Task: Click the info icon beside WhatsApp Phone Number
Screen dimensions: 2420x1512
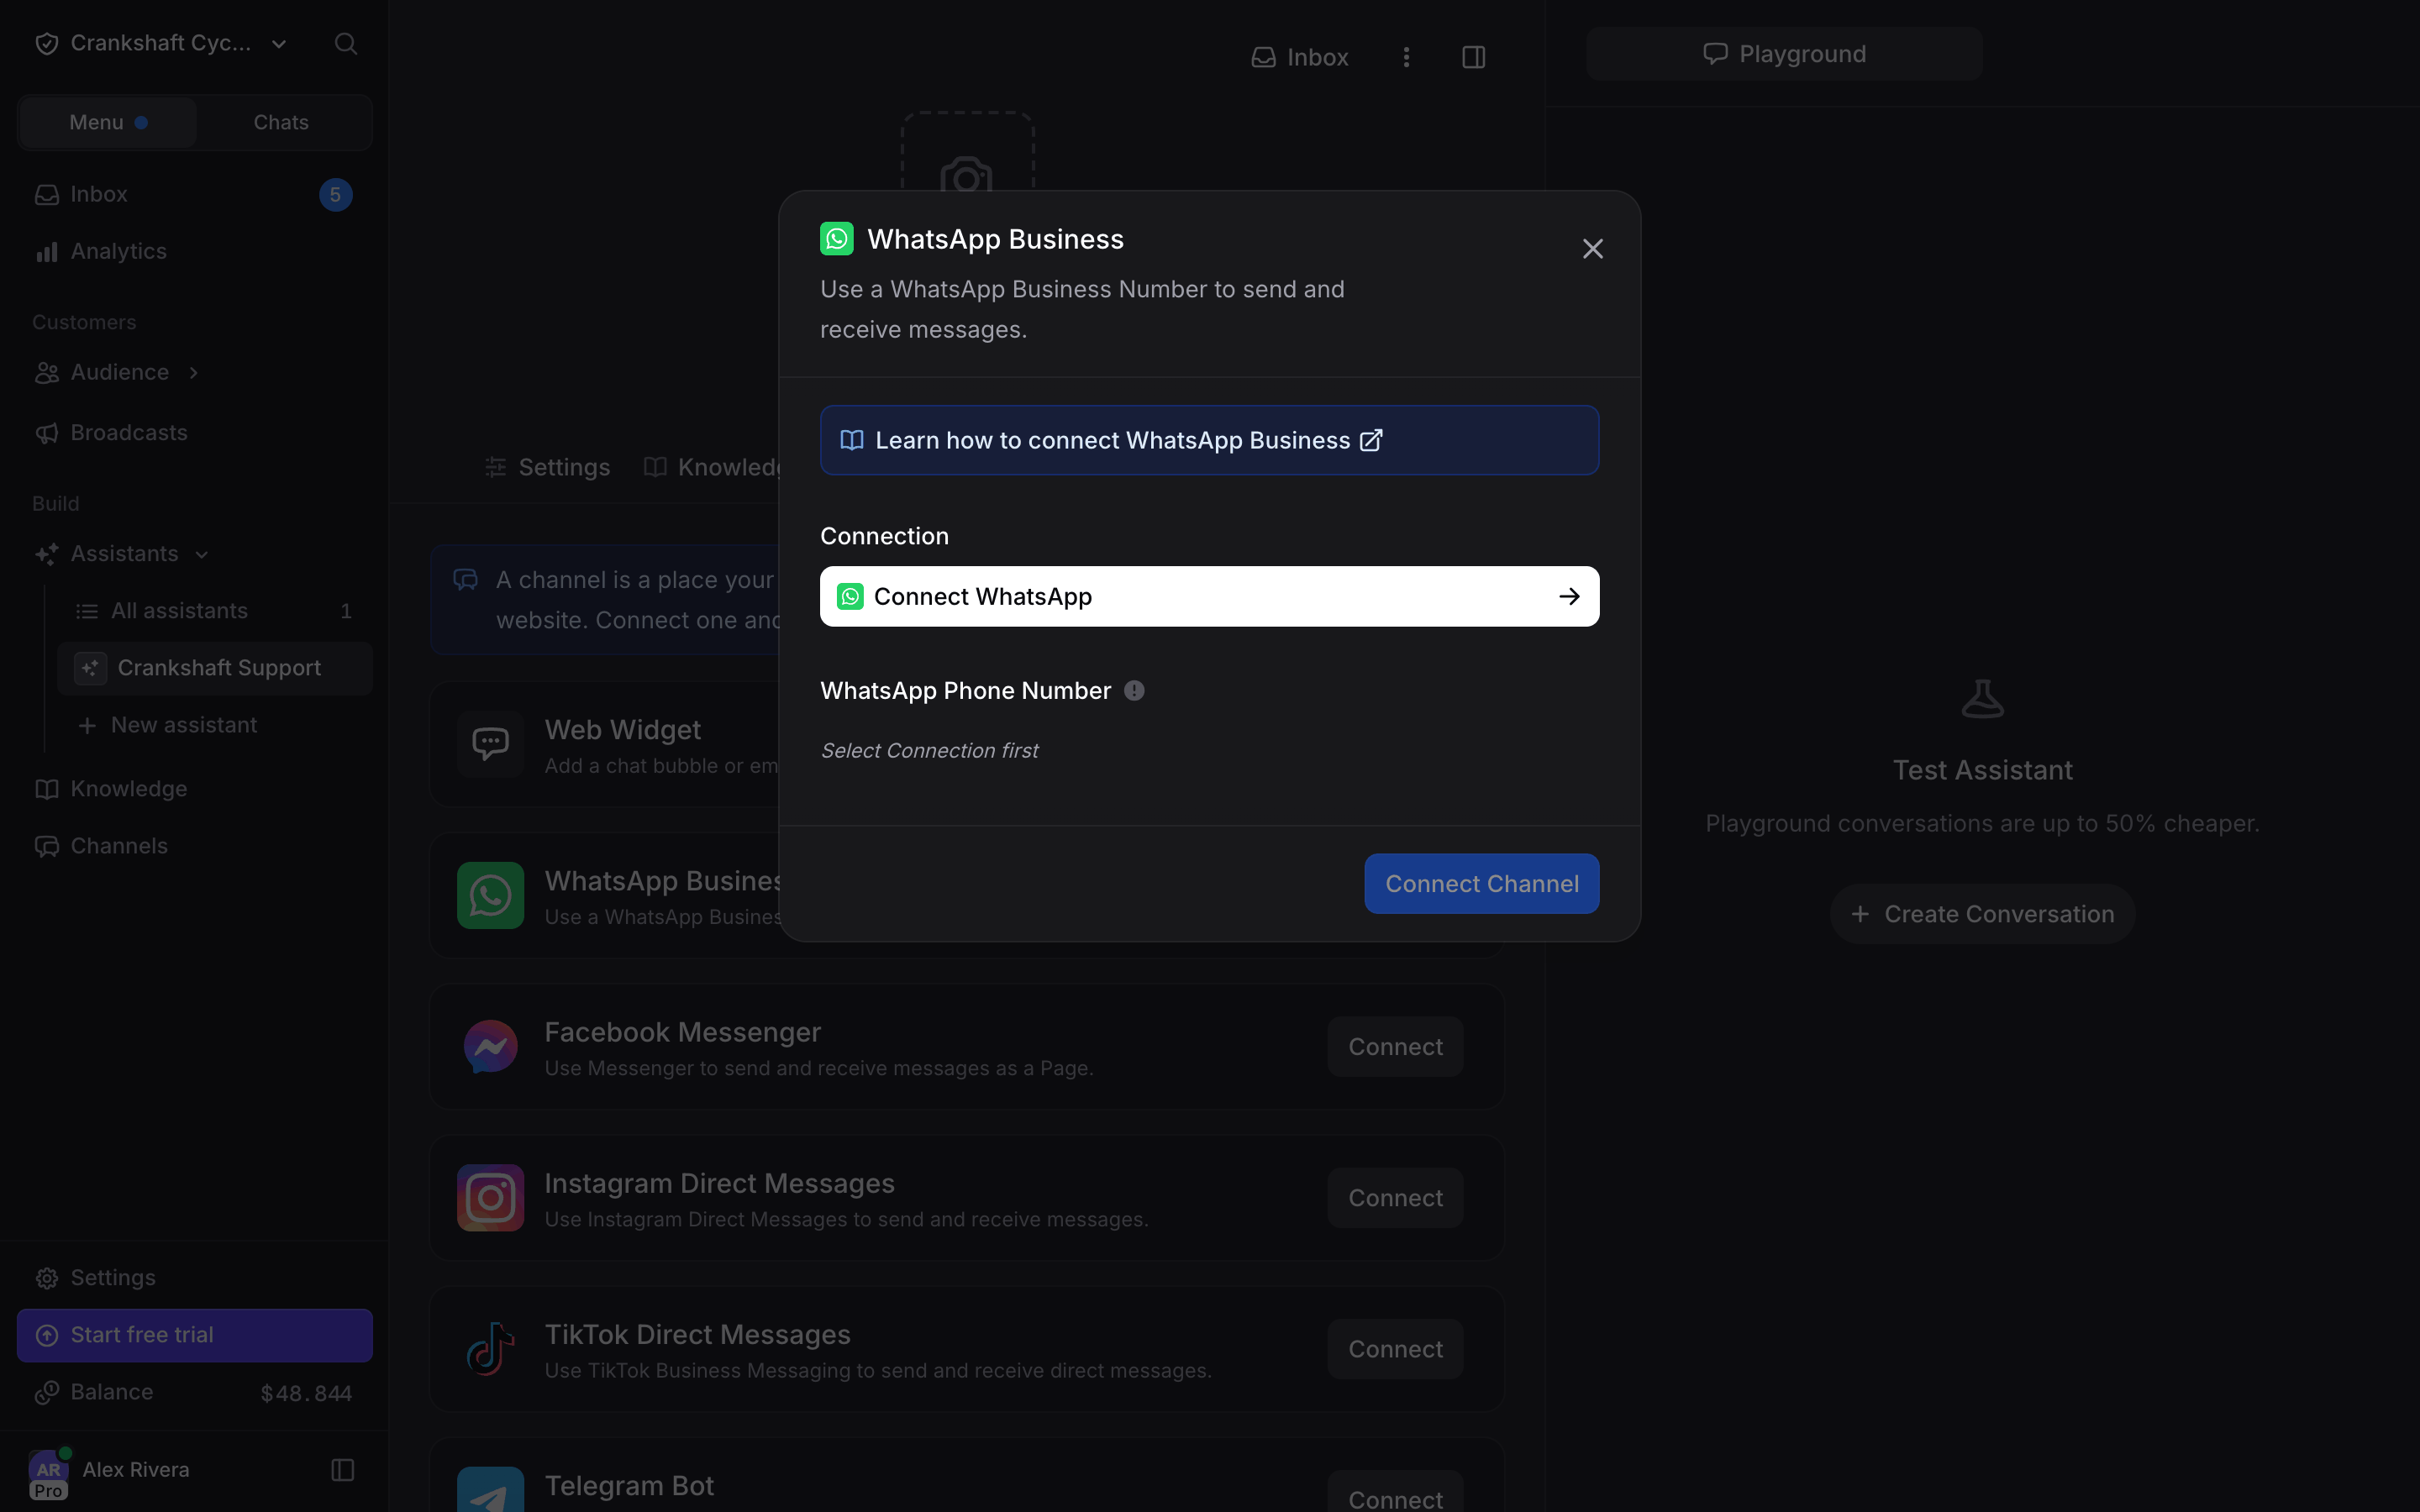Action: click(1134, 691)
